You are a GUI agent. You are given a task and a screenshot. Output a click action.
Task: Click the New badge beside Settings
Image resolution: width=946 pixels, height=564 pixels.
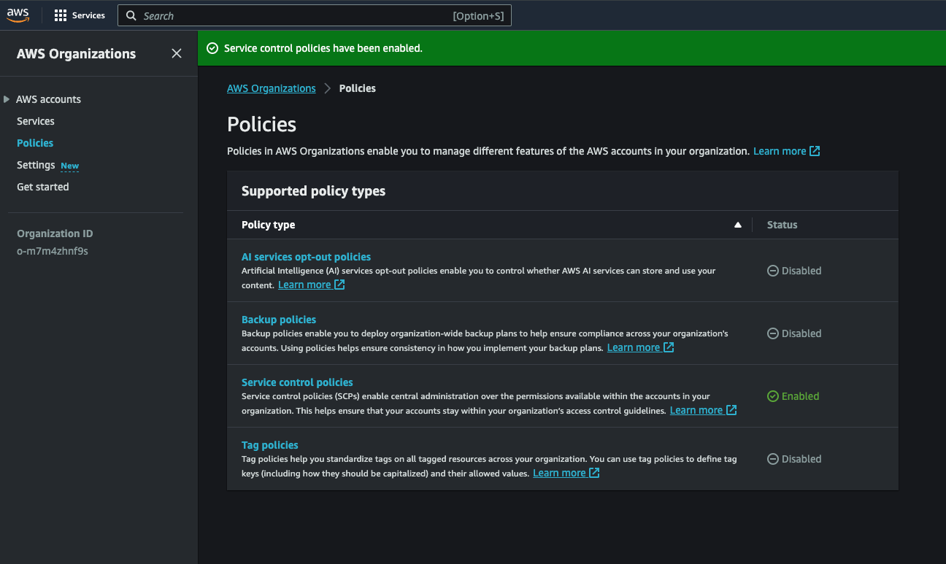[x=69, y=166]
